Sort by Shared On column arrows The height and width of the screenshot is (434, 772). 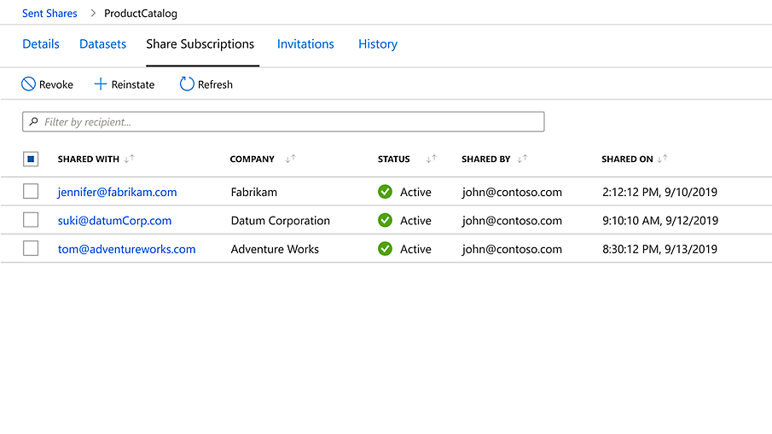(x=663, y=159)
